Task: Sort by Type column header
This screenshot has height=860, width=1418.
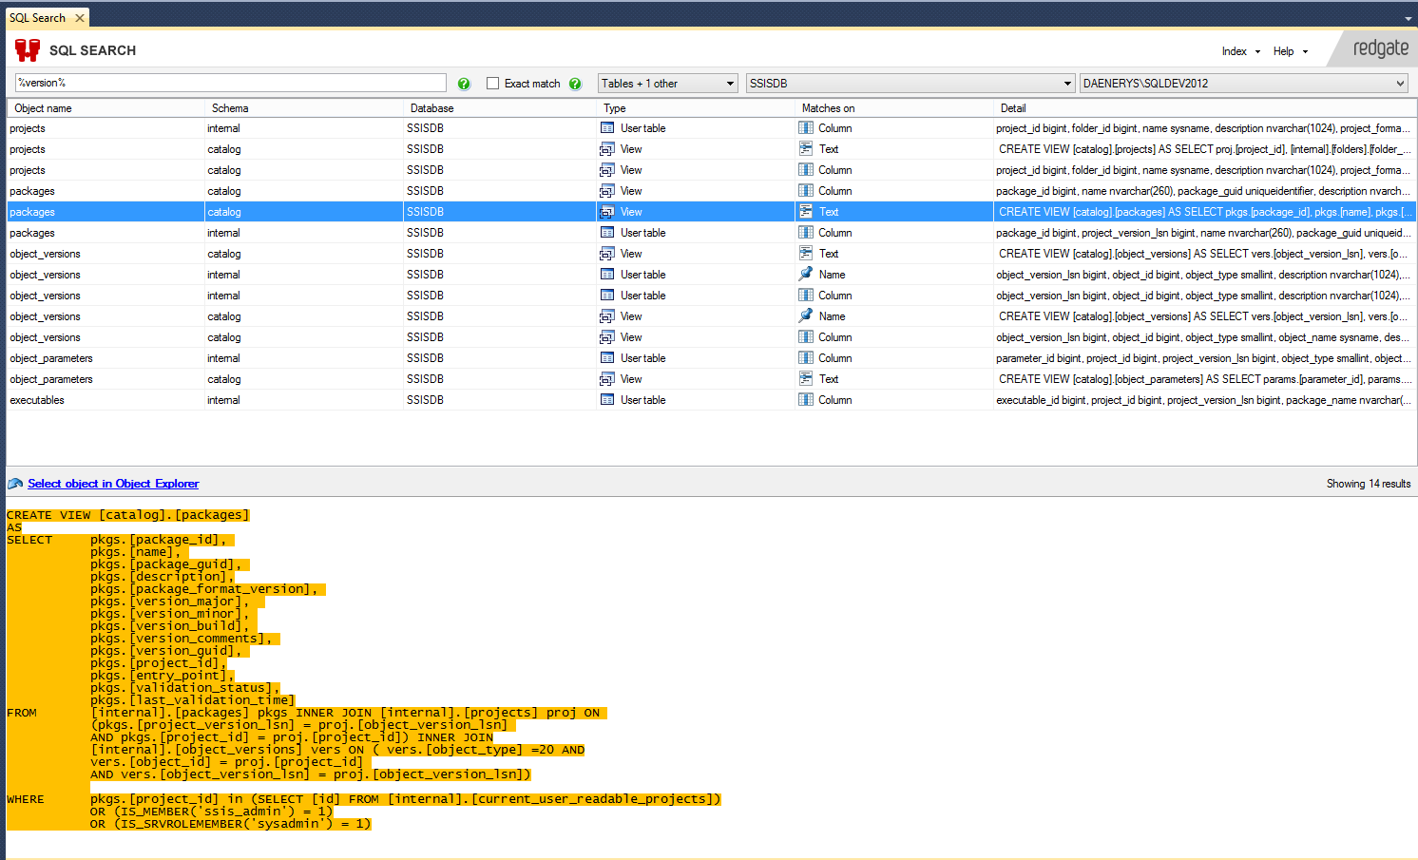Action: point(696,108)
